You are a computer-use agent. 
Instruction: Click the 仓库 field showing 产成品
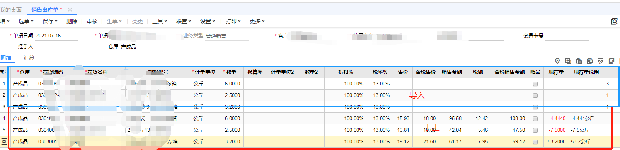click(x=142, y=47)
